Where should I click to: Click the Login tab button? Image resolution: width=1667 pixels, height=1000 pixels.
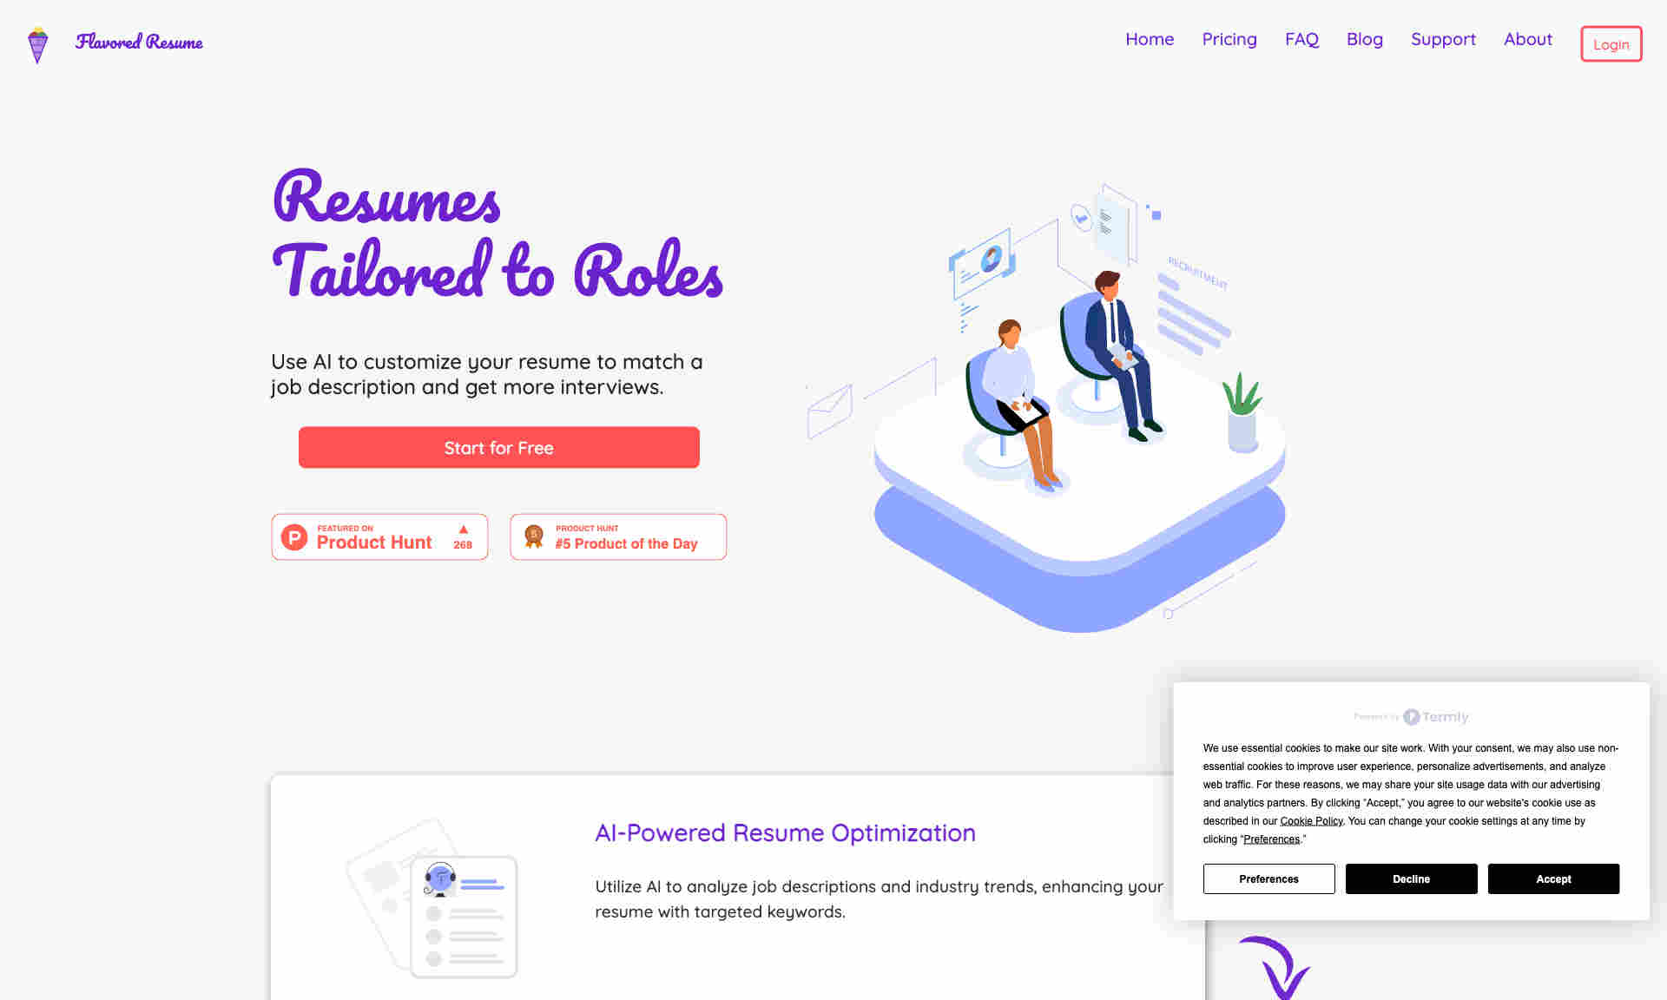1611,43
